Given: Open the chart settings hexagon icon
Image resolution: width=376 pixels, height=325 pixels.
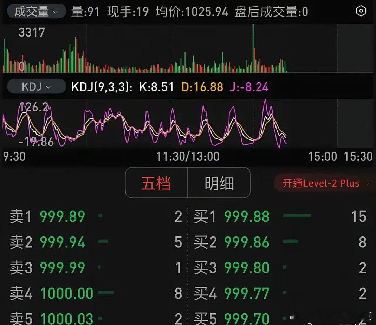Looking at the screenshot, I should click(361, 11).
